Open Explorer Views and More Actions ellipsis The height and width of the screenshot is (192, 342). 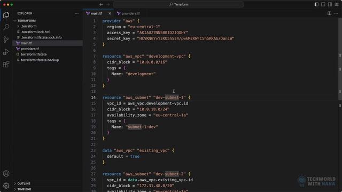(77, 13)
